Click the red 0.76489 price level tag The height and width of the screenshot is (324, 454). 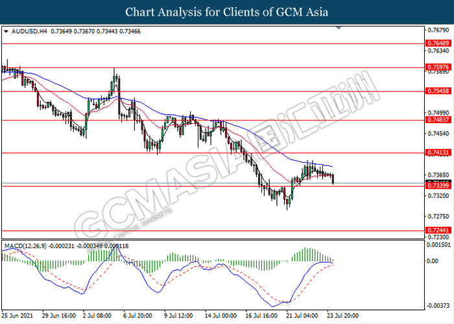click(x=437, y=43)
